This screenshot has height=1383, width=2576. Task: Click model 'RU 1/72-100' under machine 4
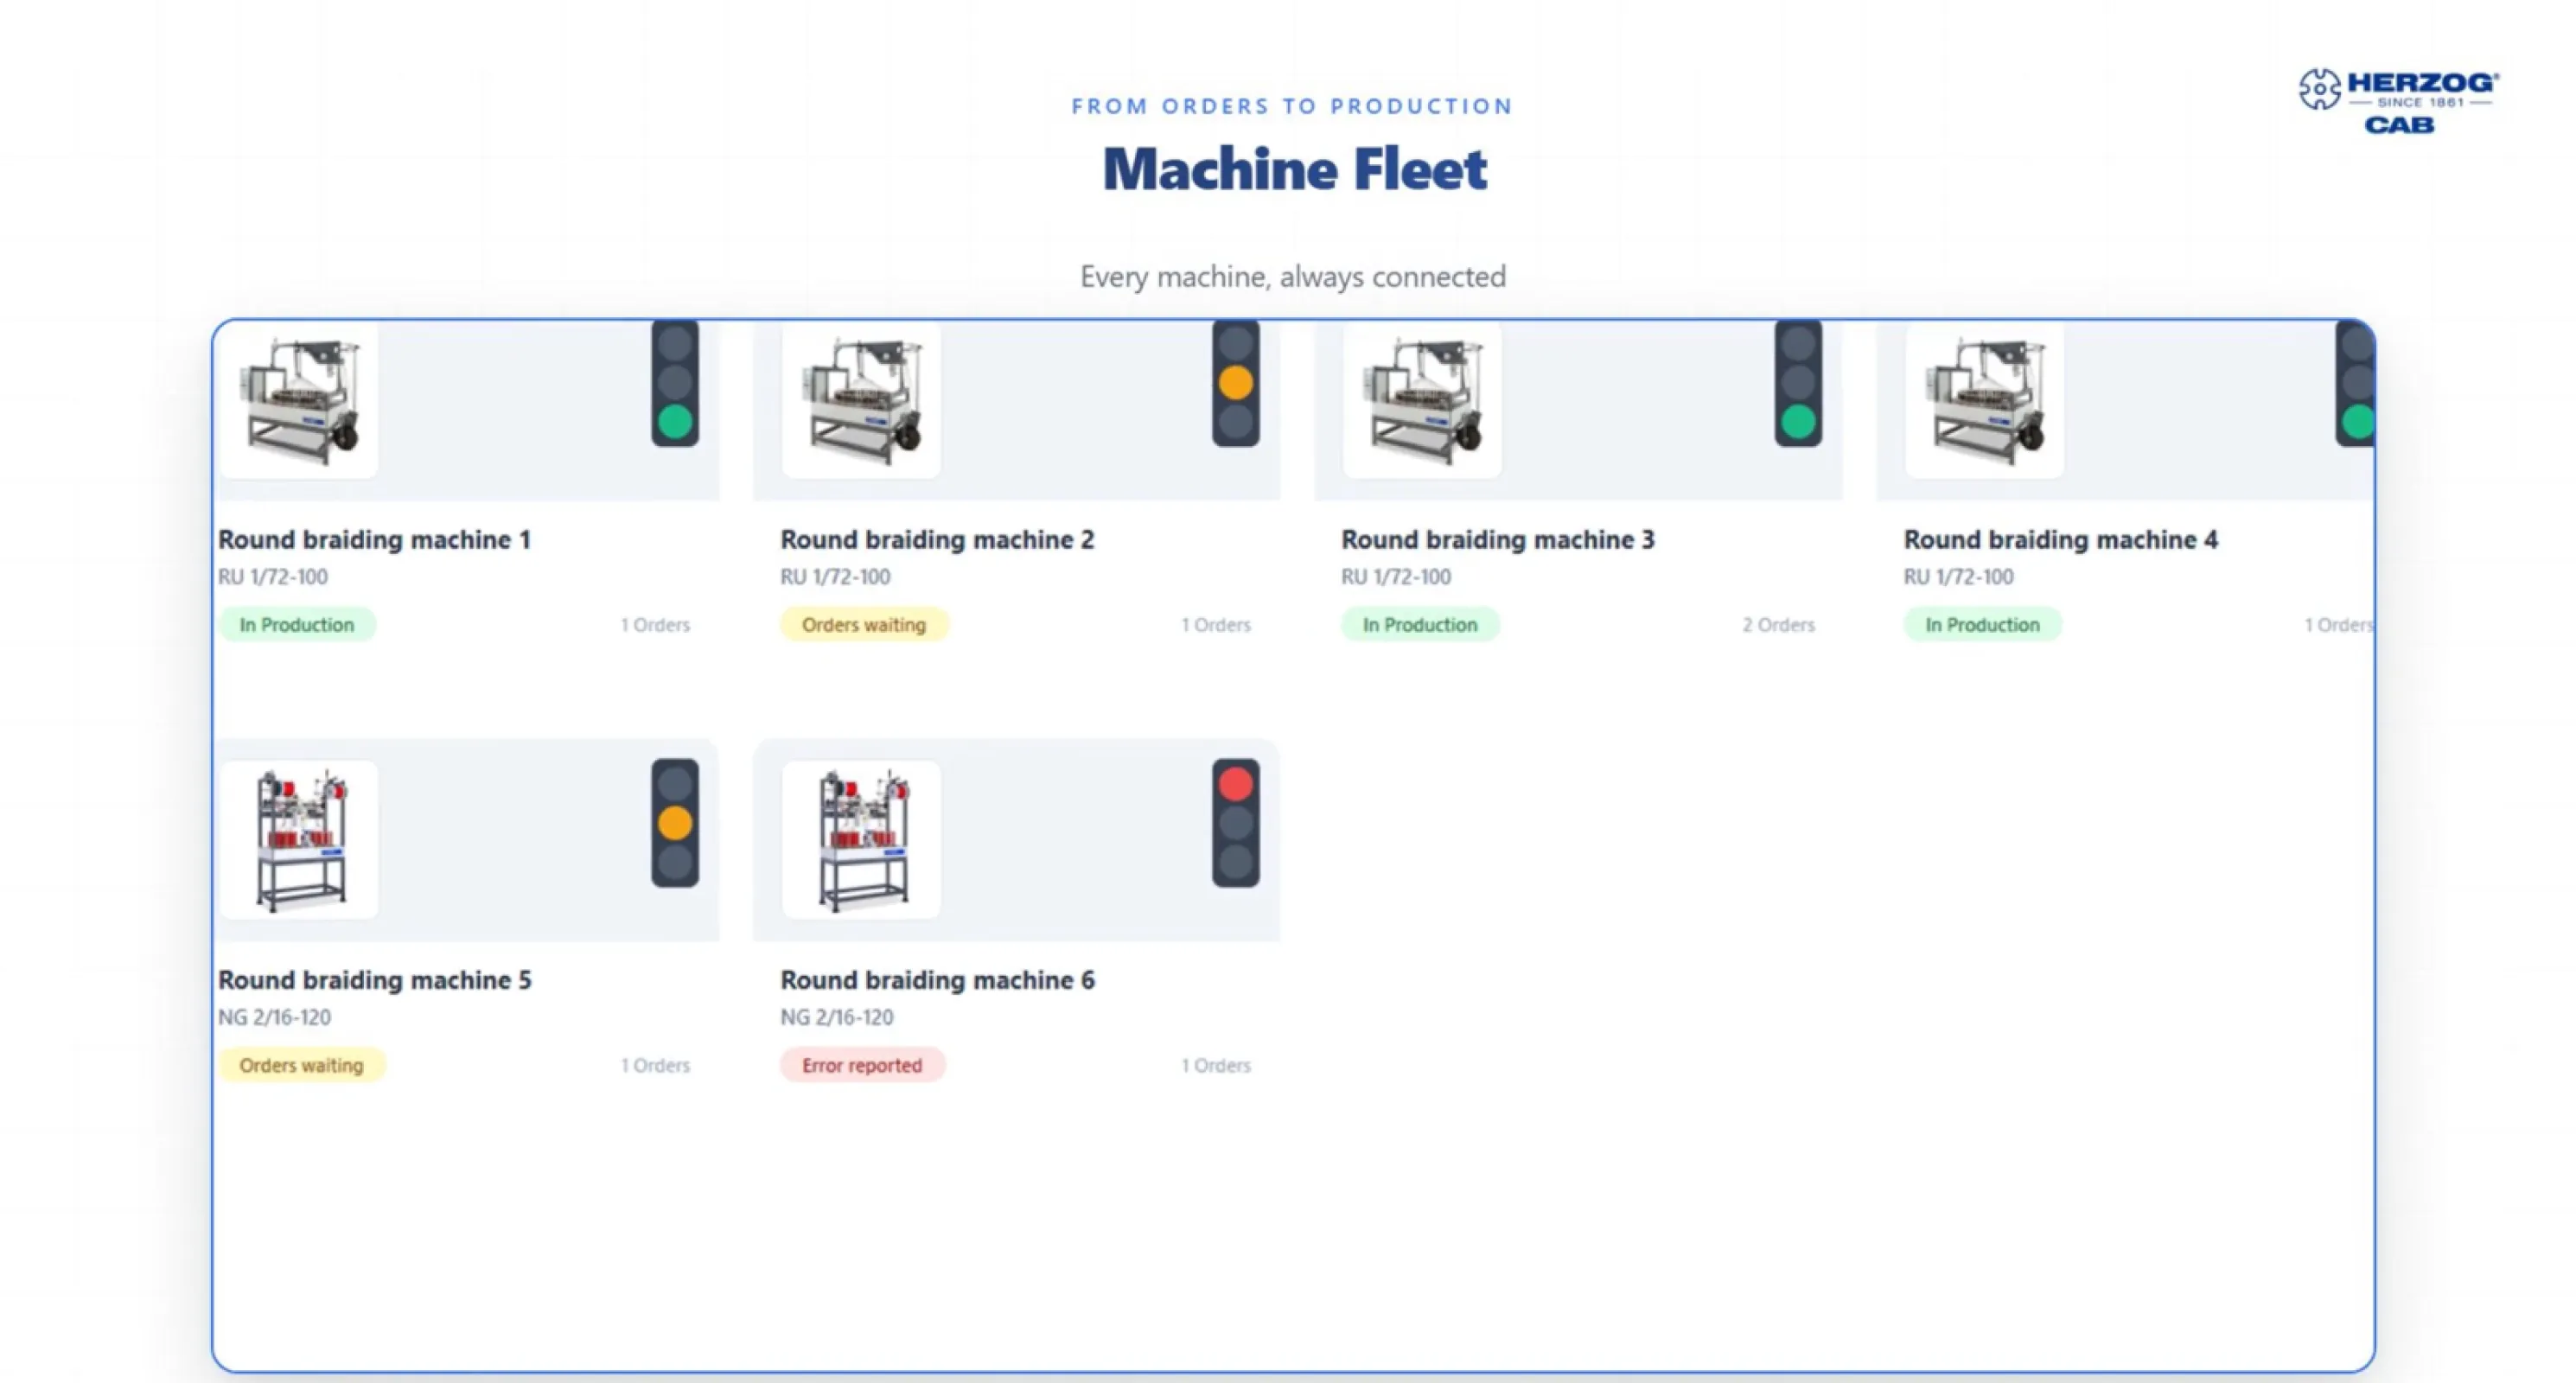1958,577
